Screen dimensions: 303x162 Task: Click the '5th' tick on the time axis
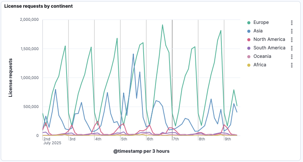point(124,139)
